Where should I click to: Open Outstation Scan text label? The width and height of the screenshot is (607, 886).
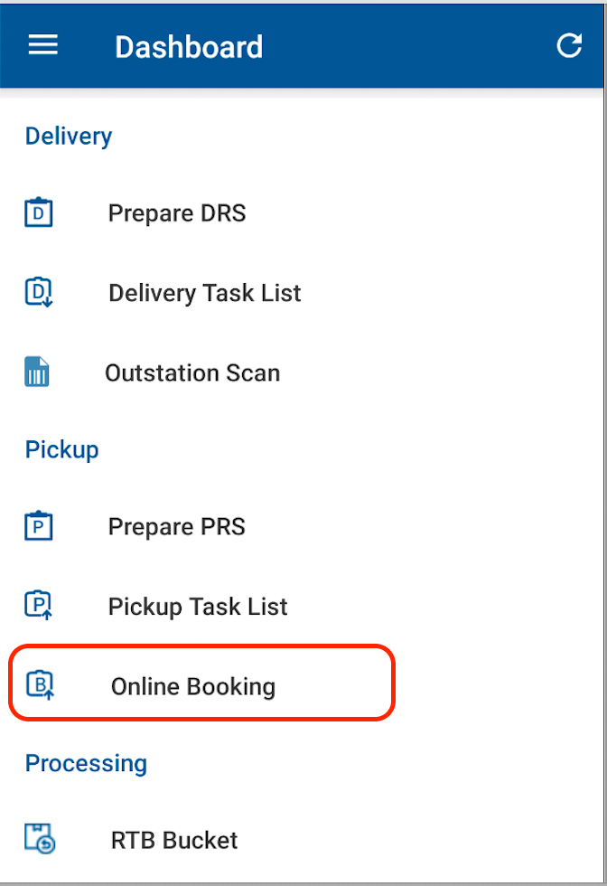click(x=192, y=372)
